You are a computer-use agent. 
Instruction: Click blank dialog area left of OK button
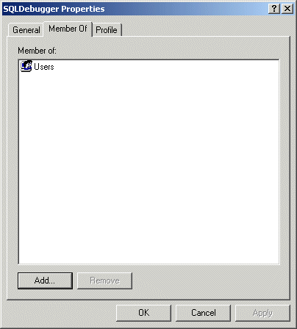(x=60, y=313)
